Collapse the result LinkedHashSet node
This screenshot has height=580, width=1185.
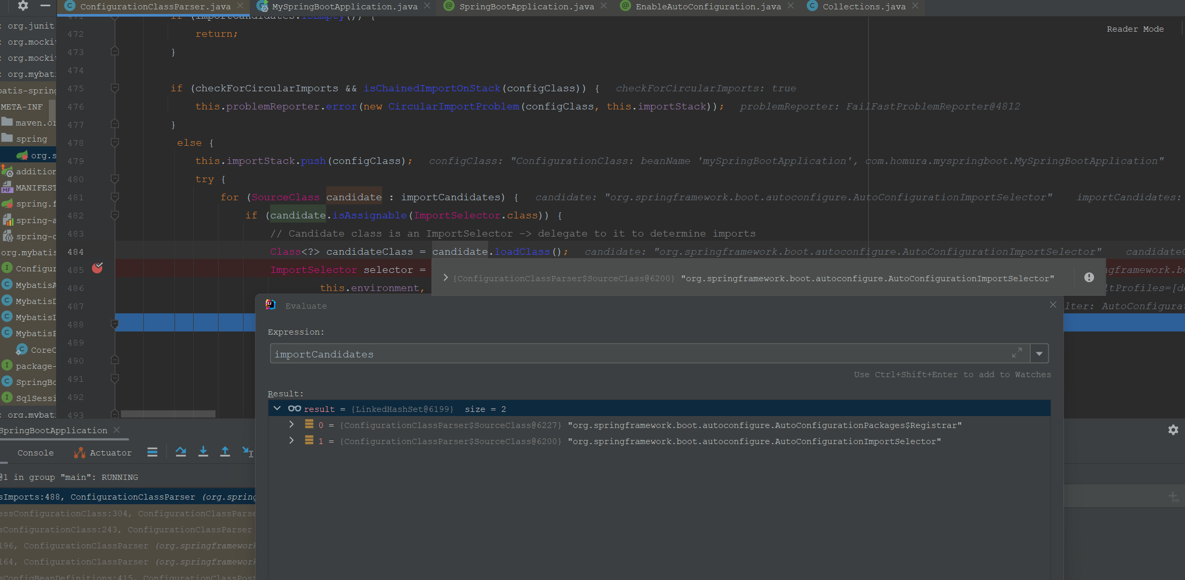(277, 409)
